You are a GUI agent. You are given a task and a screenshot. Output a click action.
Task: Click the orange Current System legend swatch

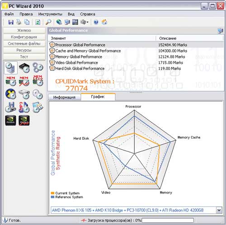coord(52,193)
